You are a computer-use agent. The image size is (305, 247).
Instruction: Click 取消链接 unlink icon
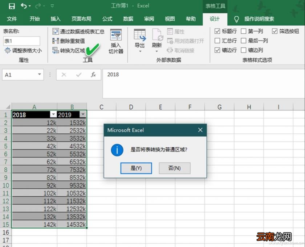point(170,50)
